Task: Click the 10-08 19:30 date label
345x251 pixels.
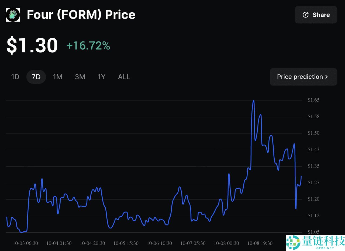Action: coord(260,243)
